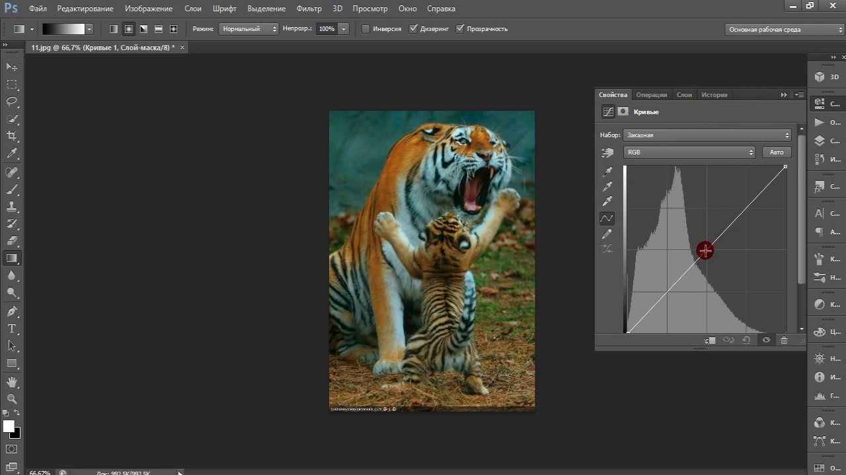Open the Режим blend mode dropdown
Image resolution: width=846 pixels, height=475 pixels.
tap(250, 29)
